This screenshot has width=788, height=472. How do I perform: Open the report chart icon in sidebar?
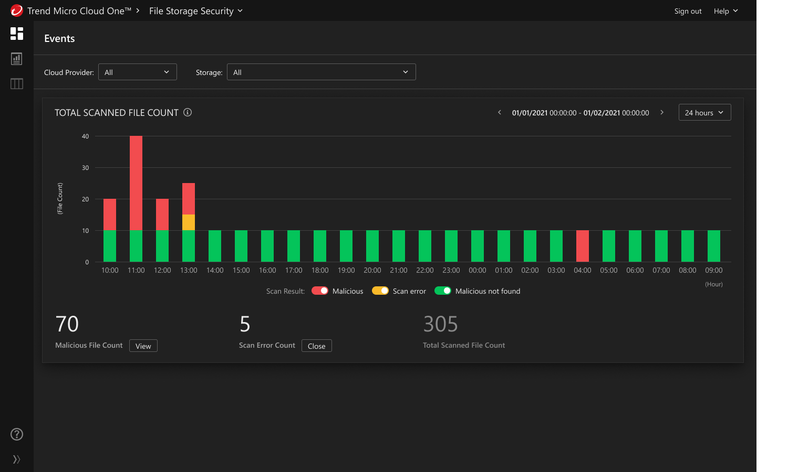tap(17, 59)
